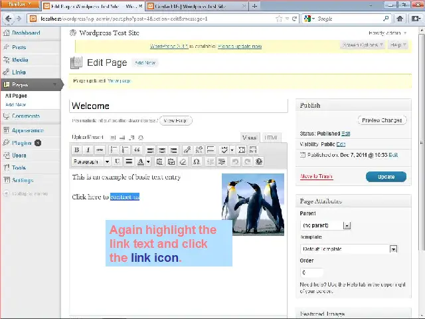Click Add New beside Edit Page heading
Screen dimensions: 425x319
[x=145, y=63]
